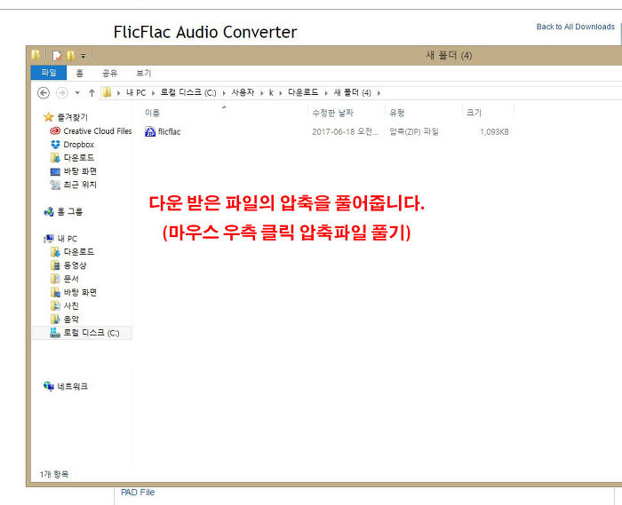Image resolution: width=622 pixels, height=505 pixels.
Task: Click the 사진 folder icon
Action: coord(55,306)
